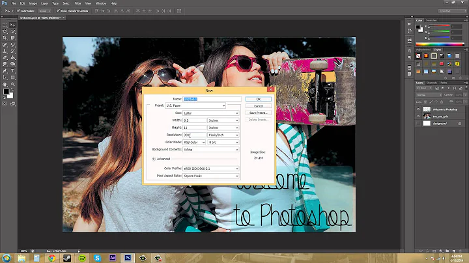Image resolution: width=469 pixels, height=263 pixels.
Task: Open the Resolution units dropdown (Pixels/Inch)
Action: coord(223,135)
